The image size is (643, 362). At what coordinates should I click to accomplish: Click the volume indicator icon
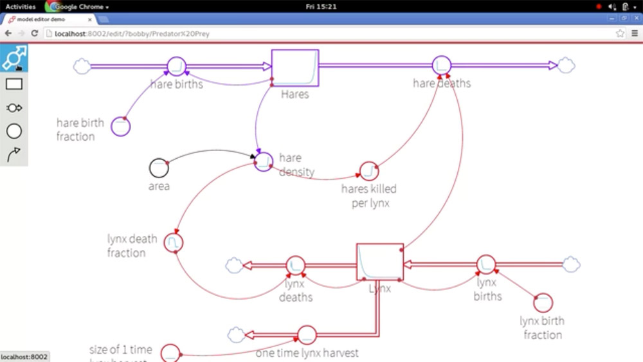click(612, 6)
